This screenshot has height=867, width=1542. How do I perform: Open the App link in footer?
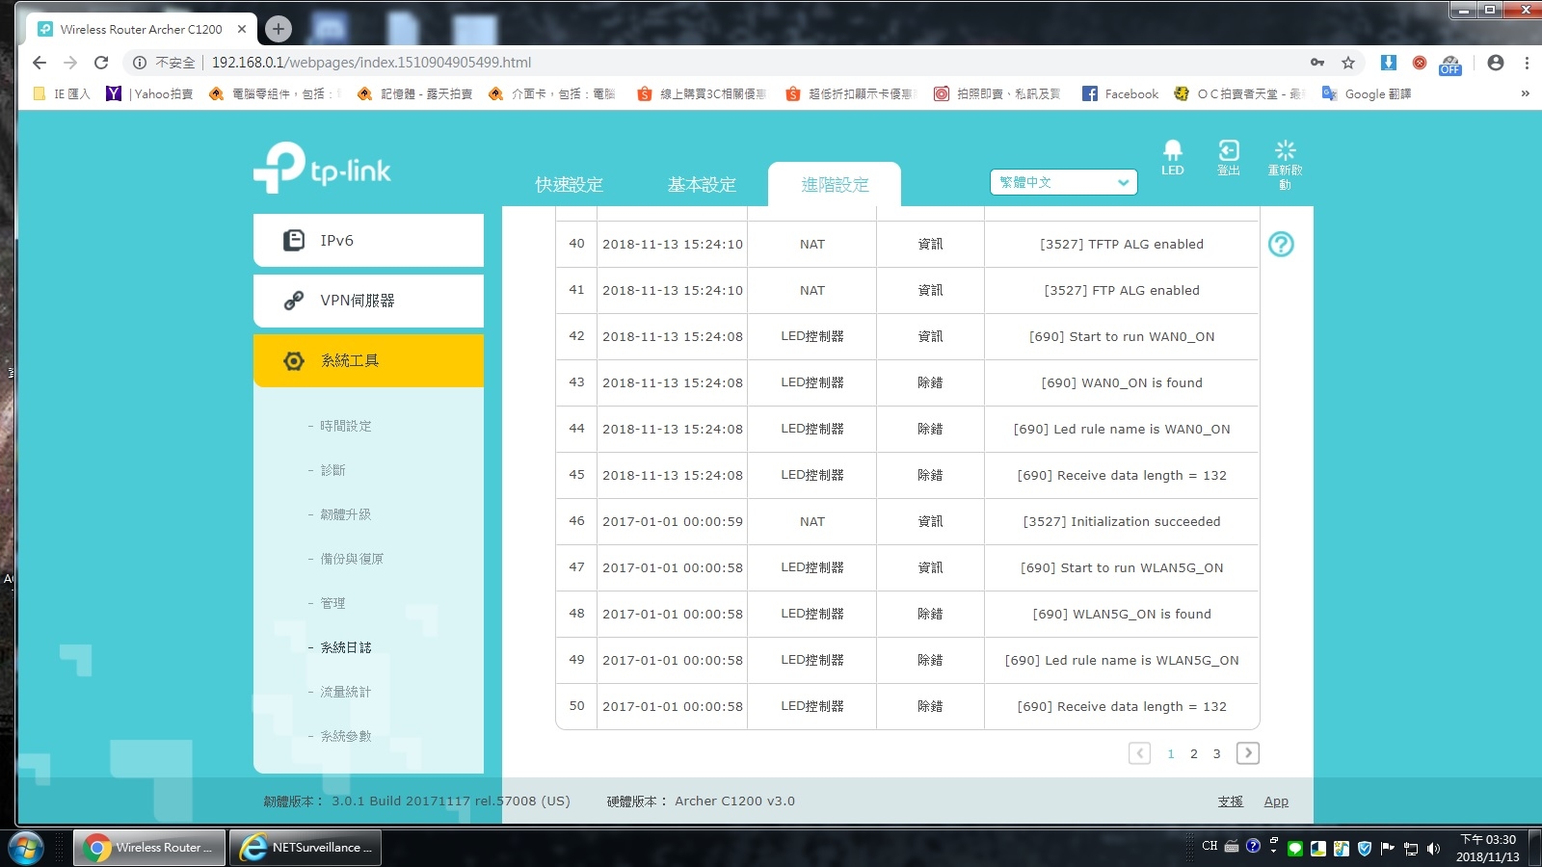coord(1276,801)
